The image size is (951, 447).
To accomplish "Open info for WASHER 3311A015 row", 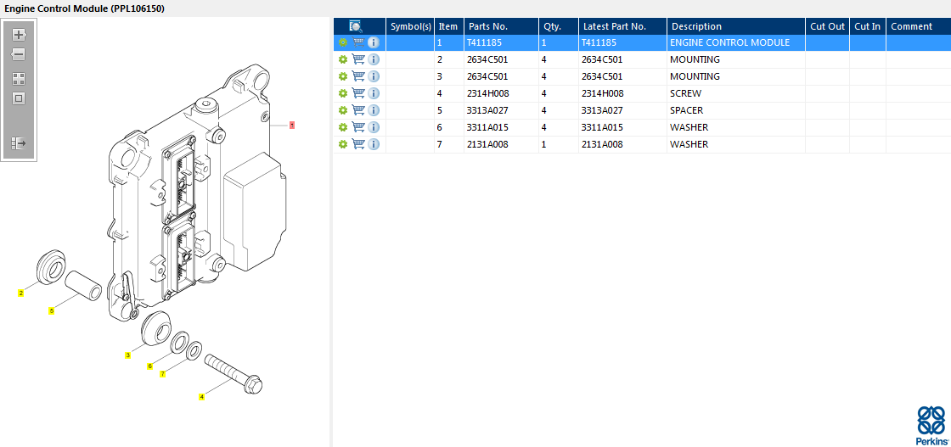I will click(374, 127).
